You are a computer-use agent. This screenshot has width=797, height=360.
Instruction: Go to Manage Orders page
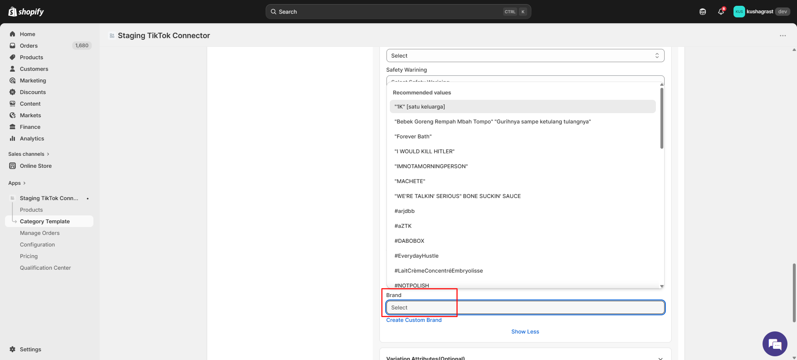[40, 233]
